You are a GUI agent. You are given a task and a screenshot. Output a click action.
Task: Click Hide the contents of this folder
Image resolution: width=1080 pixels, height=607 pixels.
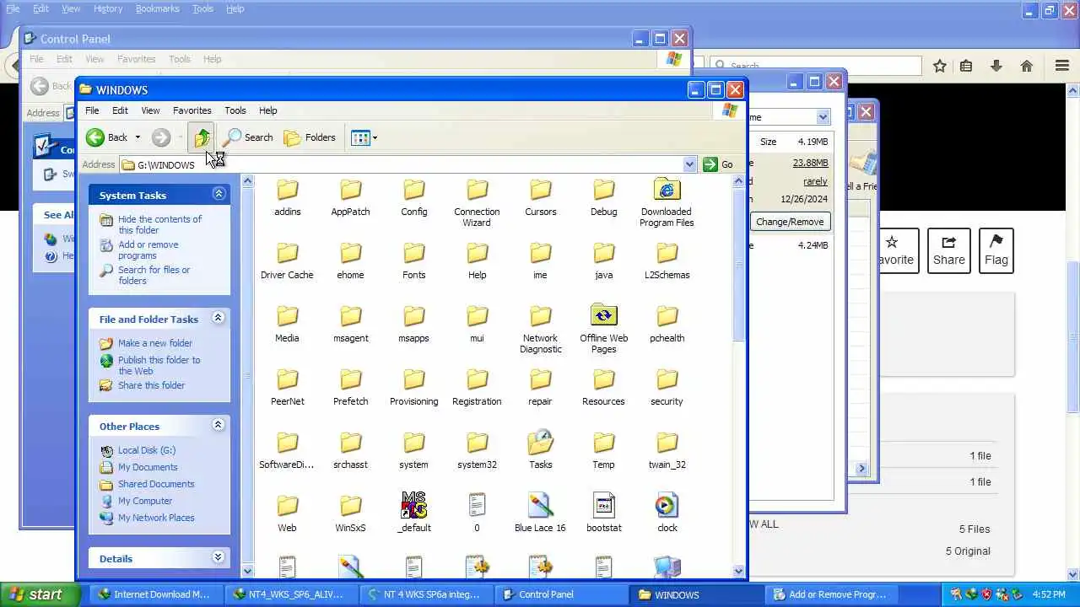click(159, 224)
